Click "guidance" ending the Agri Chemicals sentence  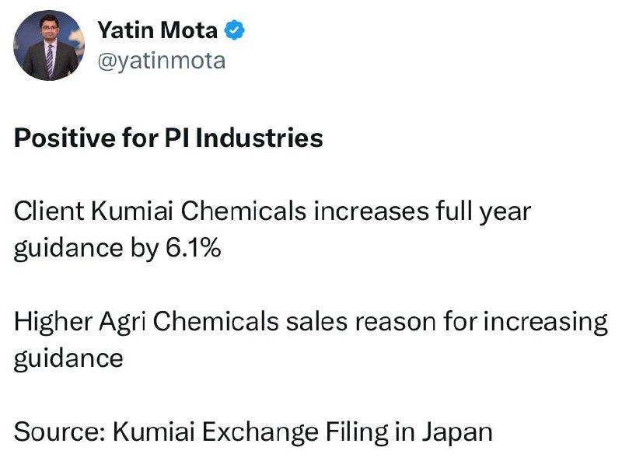pyautogui.click(x=68, y=358)
